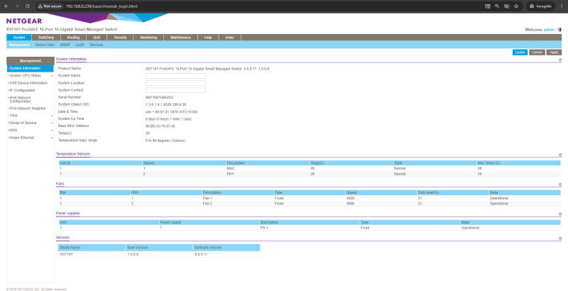The height and width of the screenshot is (291, 568).
Task: Open help icon for Temperature Sensors section
Action: pos(560,155)
